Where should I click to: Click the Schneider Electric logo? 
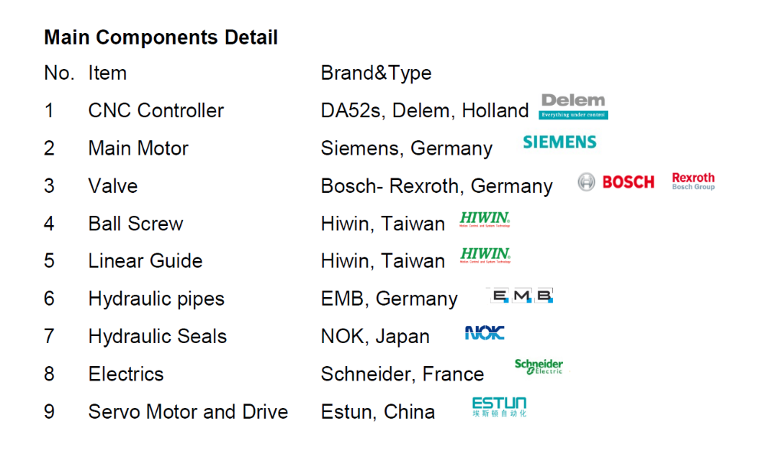(538, 367)
